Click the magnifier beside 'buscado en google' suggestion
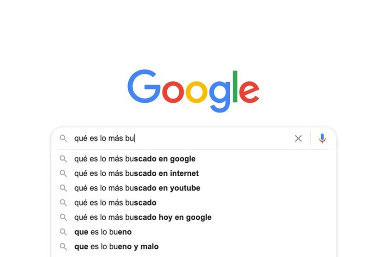The height and width of the screenshot is (257, 386). [x=63, y=159]
